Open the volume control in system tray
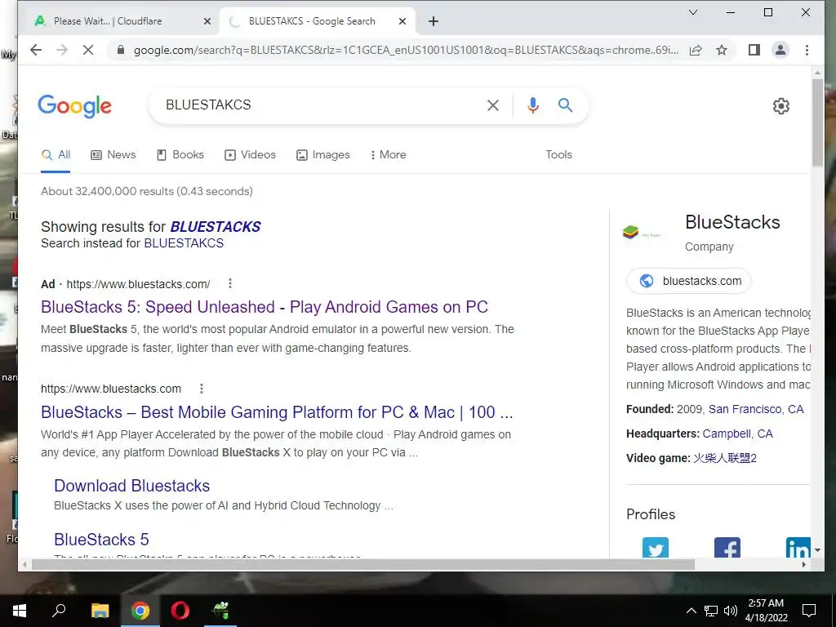 [731, 611]
